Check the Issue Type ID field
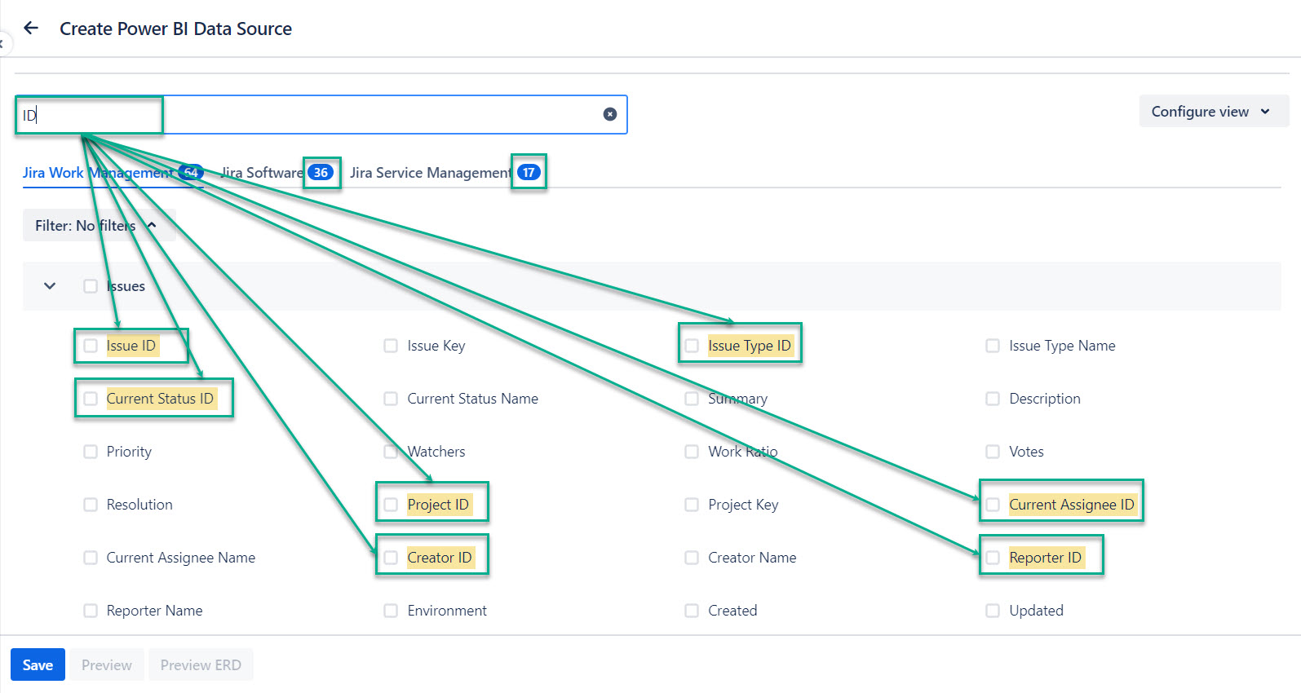Screen dimensions: 1301x693 (x=692, y=346)
